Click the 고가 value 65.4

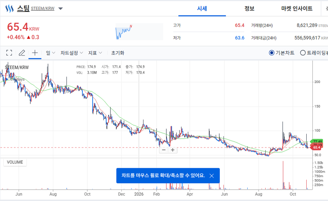(239, 25)
